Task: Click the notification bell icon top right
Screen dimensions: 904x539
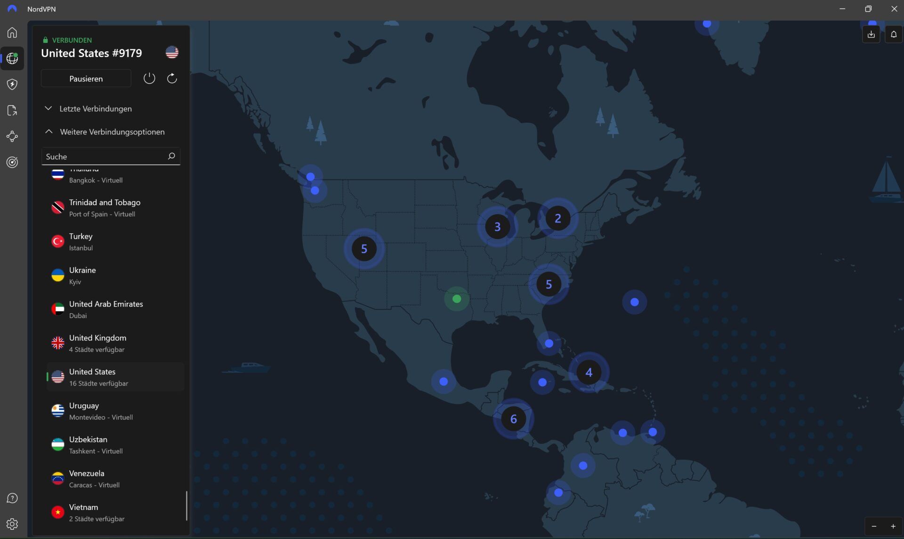Action: 894,34
